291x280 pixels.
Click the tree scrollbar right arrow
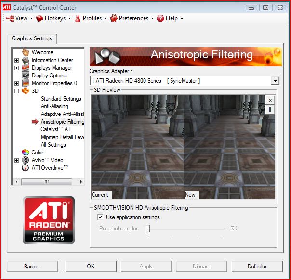(81, 182)
